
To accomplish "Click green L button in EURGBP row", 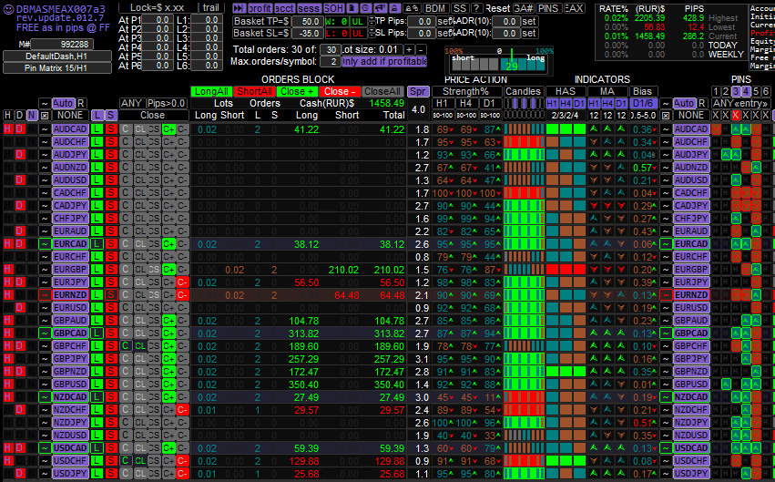I will [97, 270].
